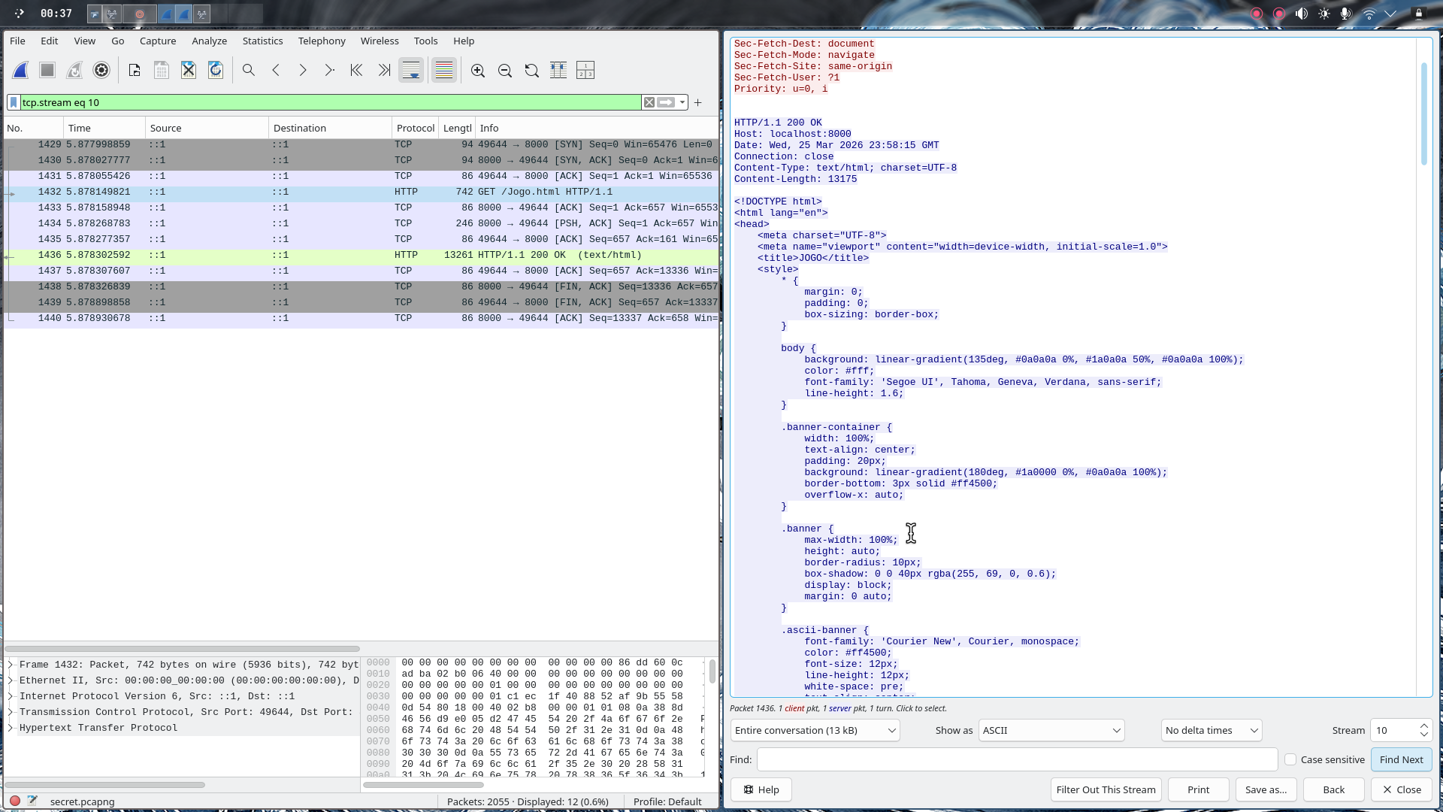Screen dimensions: 1443x812
Task: Open the Entire conversation dropdown
Action: [x=814, y=730]
